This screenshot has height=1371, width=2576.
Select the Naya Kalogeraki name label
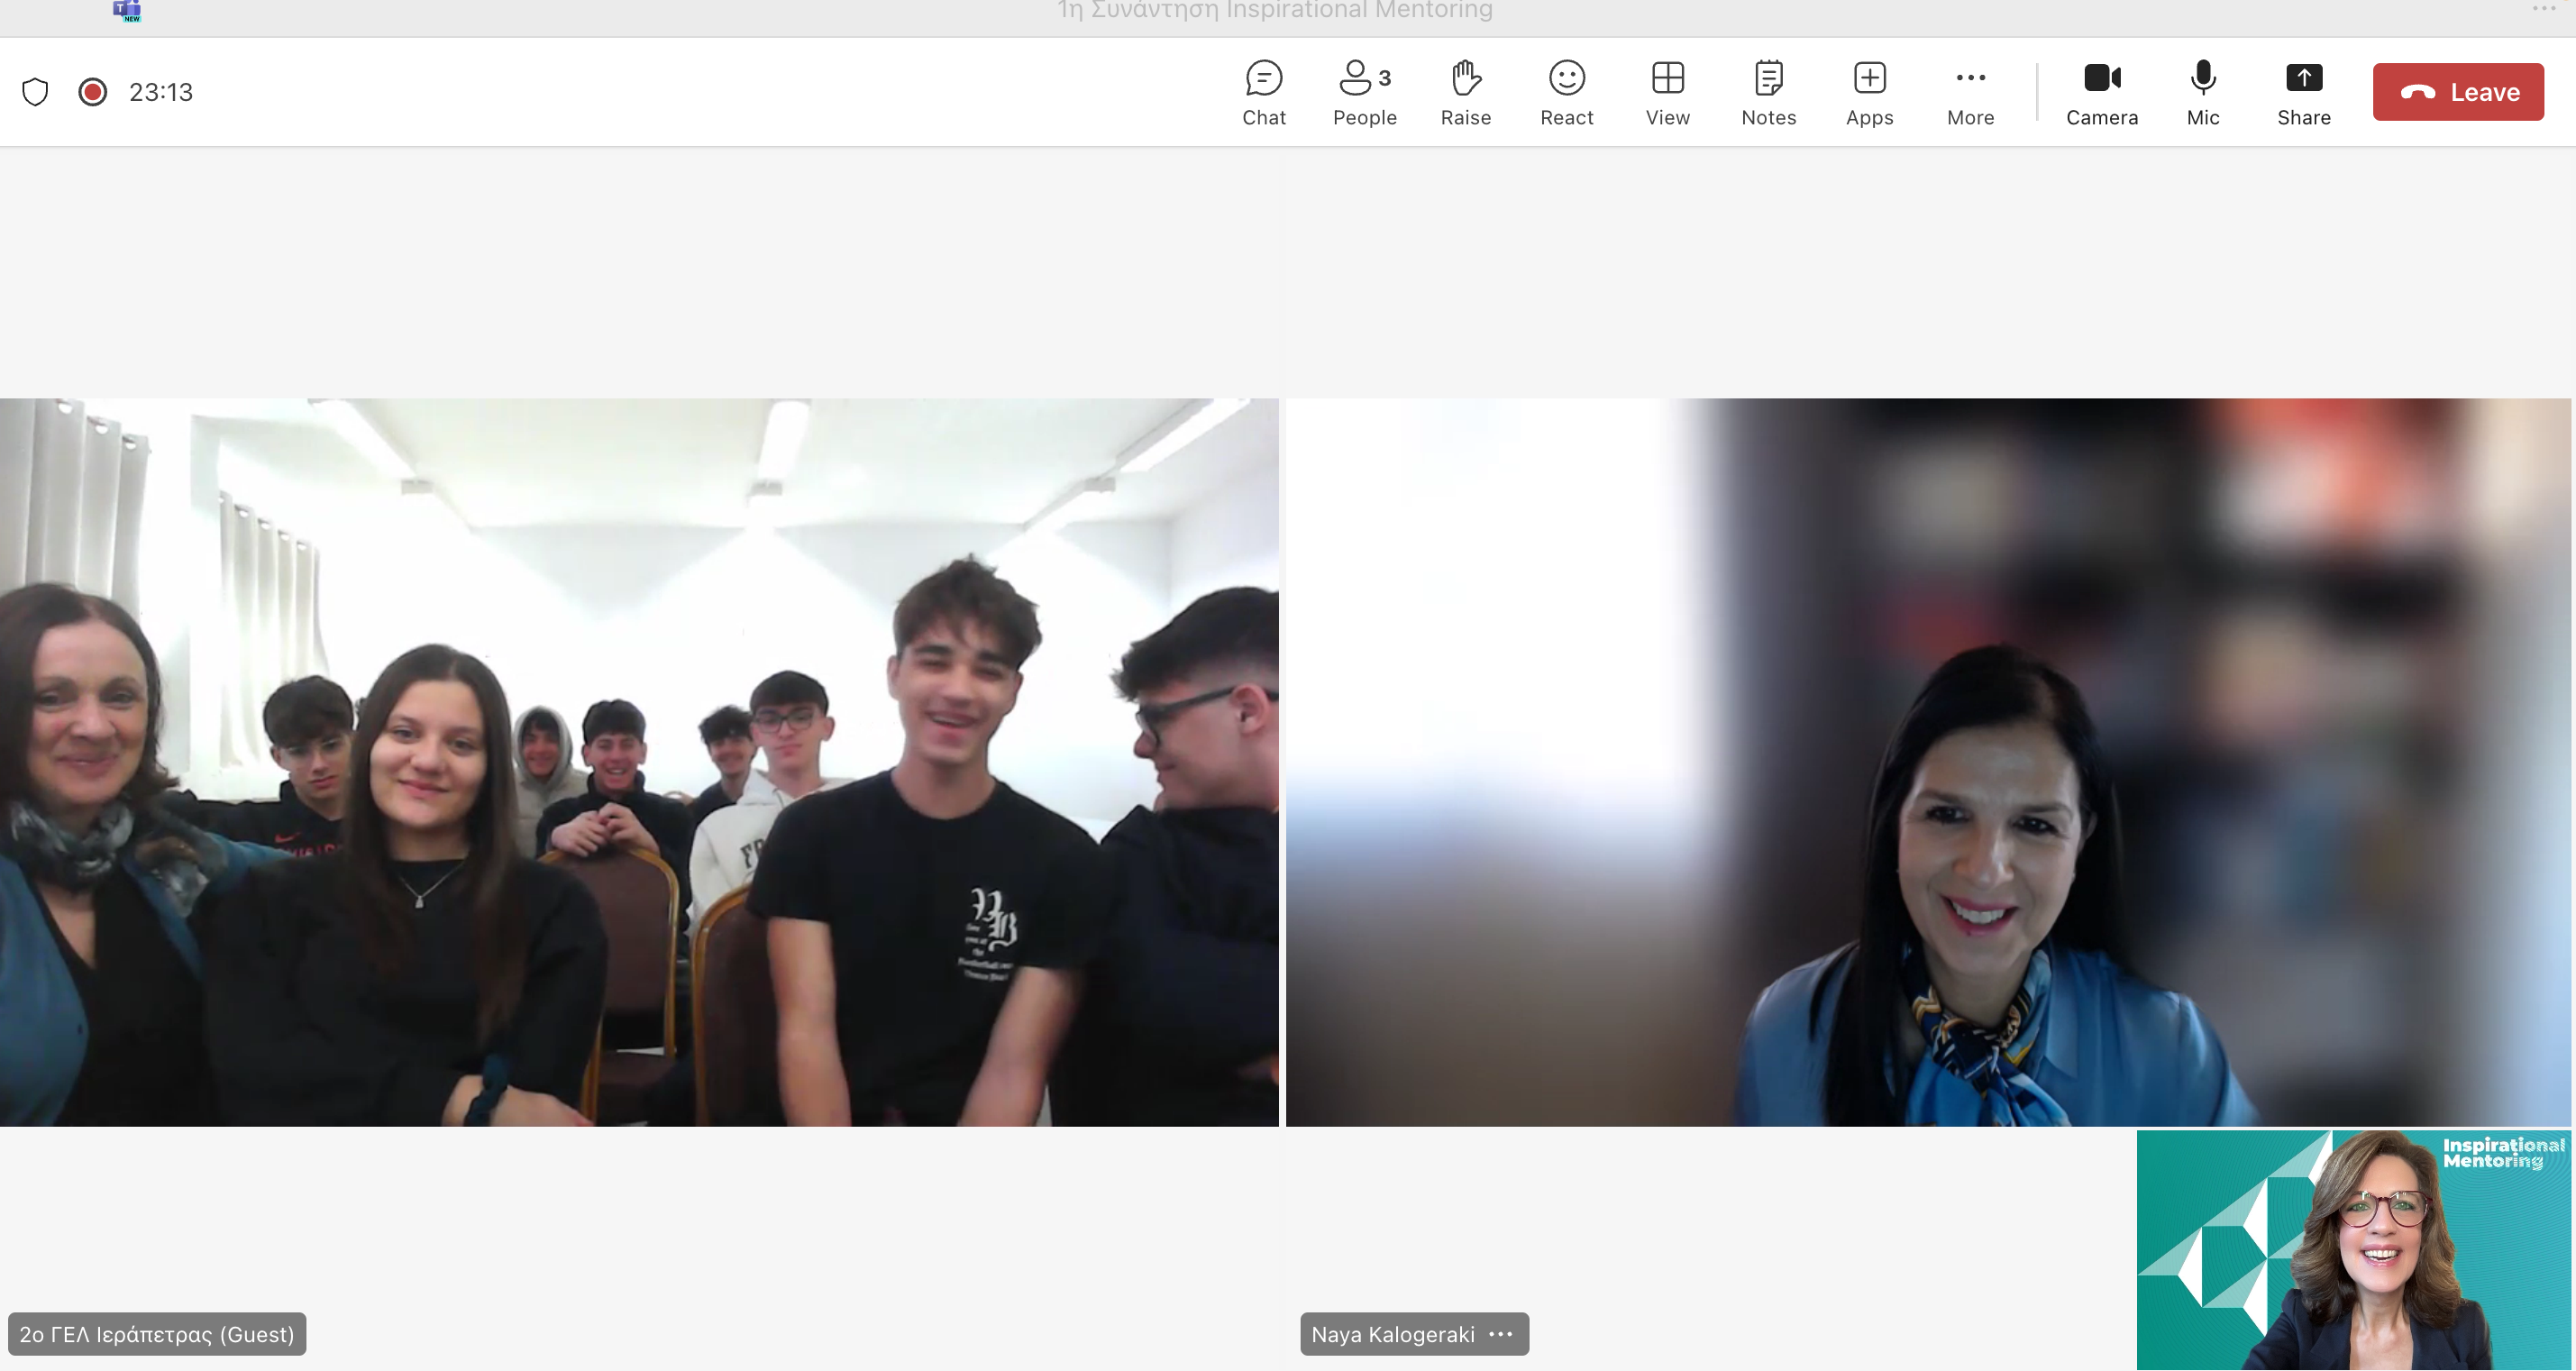(x=1392, y=1334)
